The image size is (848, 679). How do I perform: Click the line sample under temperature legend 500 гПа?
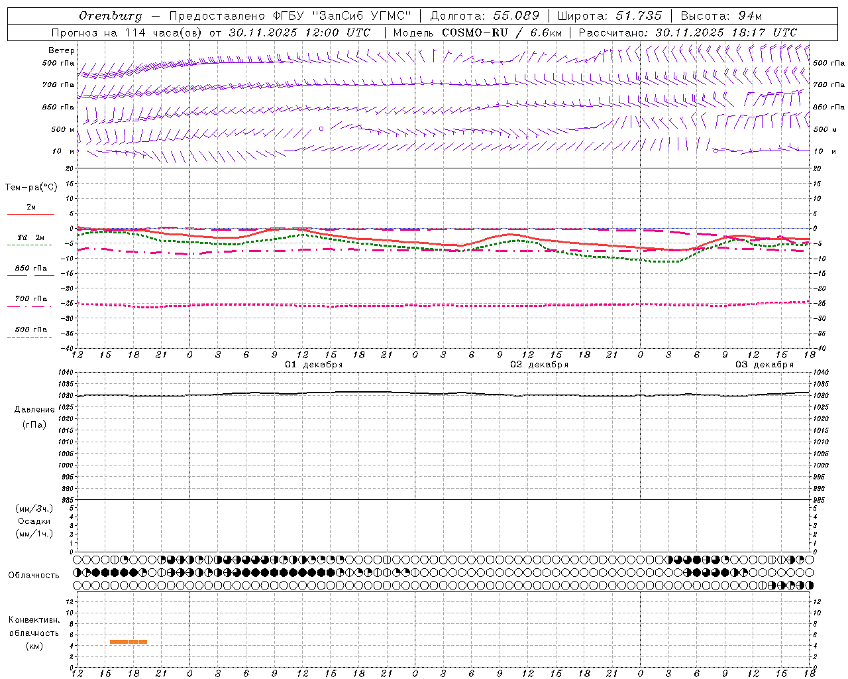tap(30, 337)
